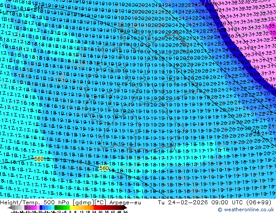The width and height of the screenshot is (276, 213).
Task: Click the bright green legend color swatch
Action: point(68,207)
